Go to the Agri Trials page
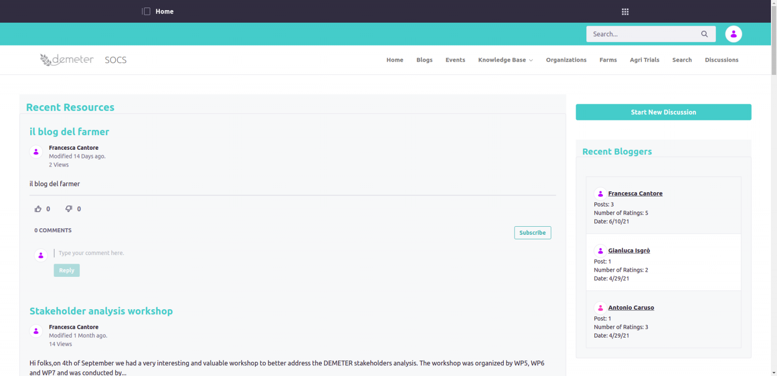This screenshot has height=376, width=777. click(644, 60)
